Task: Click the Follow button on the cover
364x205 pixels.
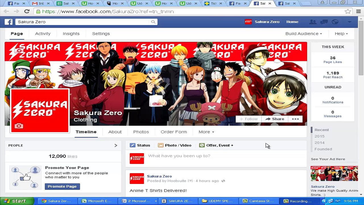Action: coord(249,119)
